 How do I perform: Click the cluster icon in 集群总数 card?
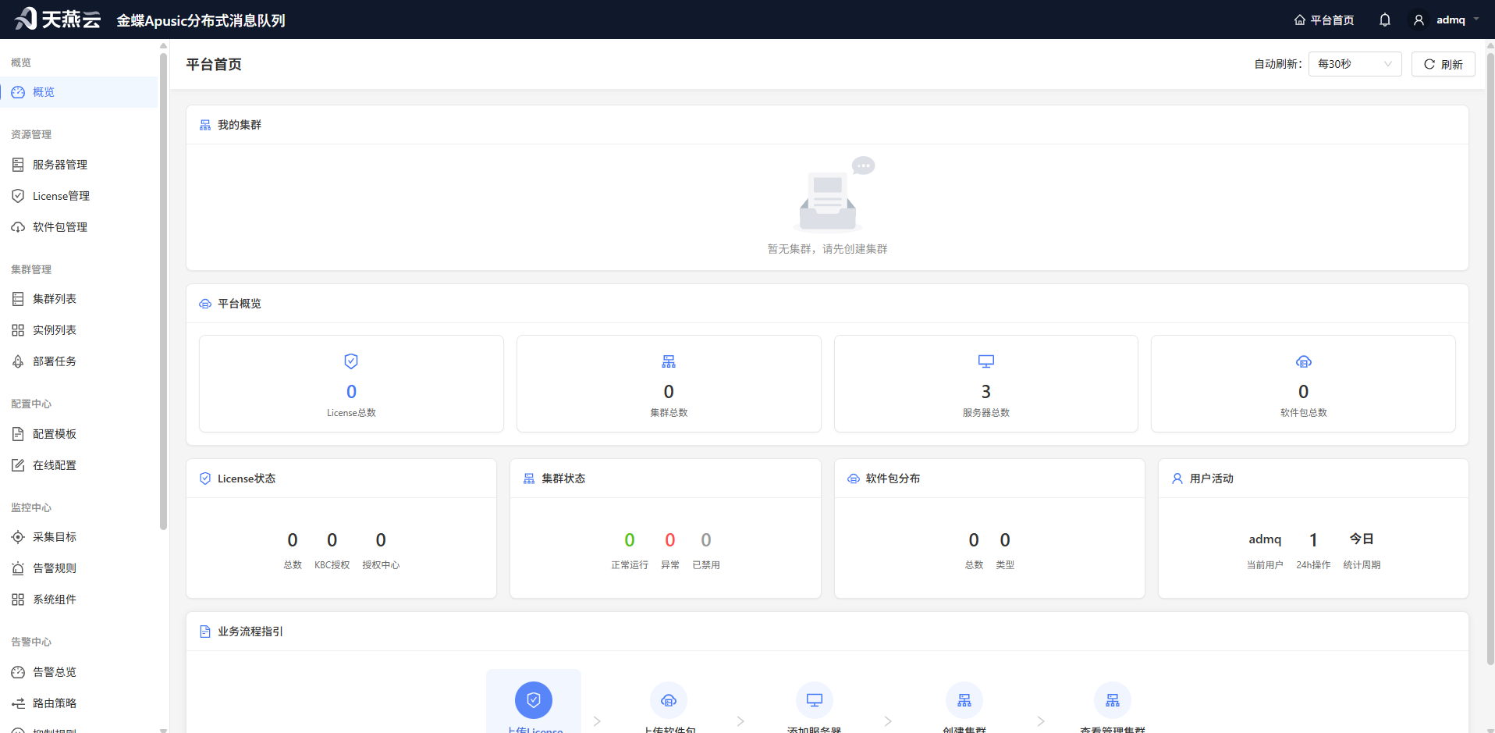point(669,361)
